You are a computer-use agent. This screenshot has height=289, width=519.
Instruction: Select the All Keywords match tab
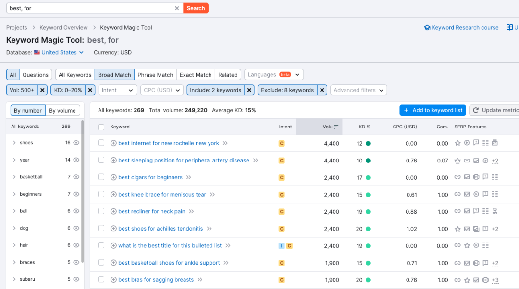[x=75, y=75]
